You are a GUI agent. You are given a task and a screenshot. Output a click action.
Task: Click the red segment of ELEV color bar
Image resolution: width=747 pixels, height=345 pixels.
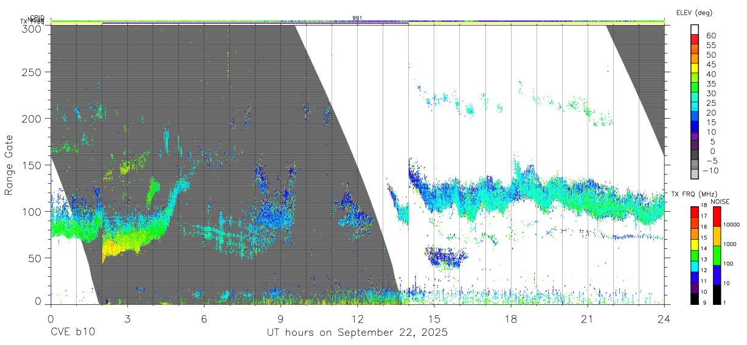pyautogui.click(x=695, y=40)
